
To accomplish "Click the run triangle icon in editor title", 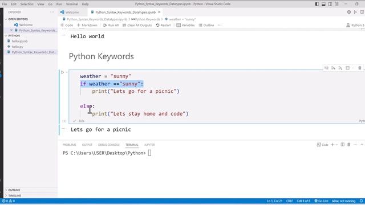I will [355, 12].
